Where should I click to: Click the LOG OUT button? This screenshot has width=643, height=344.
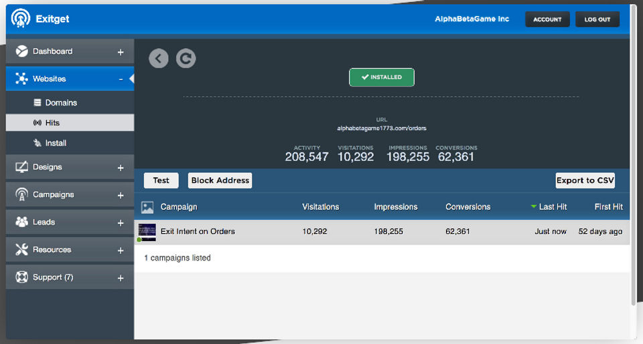pyautogui.click(x=597, y=19)
